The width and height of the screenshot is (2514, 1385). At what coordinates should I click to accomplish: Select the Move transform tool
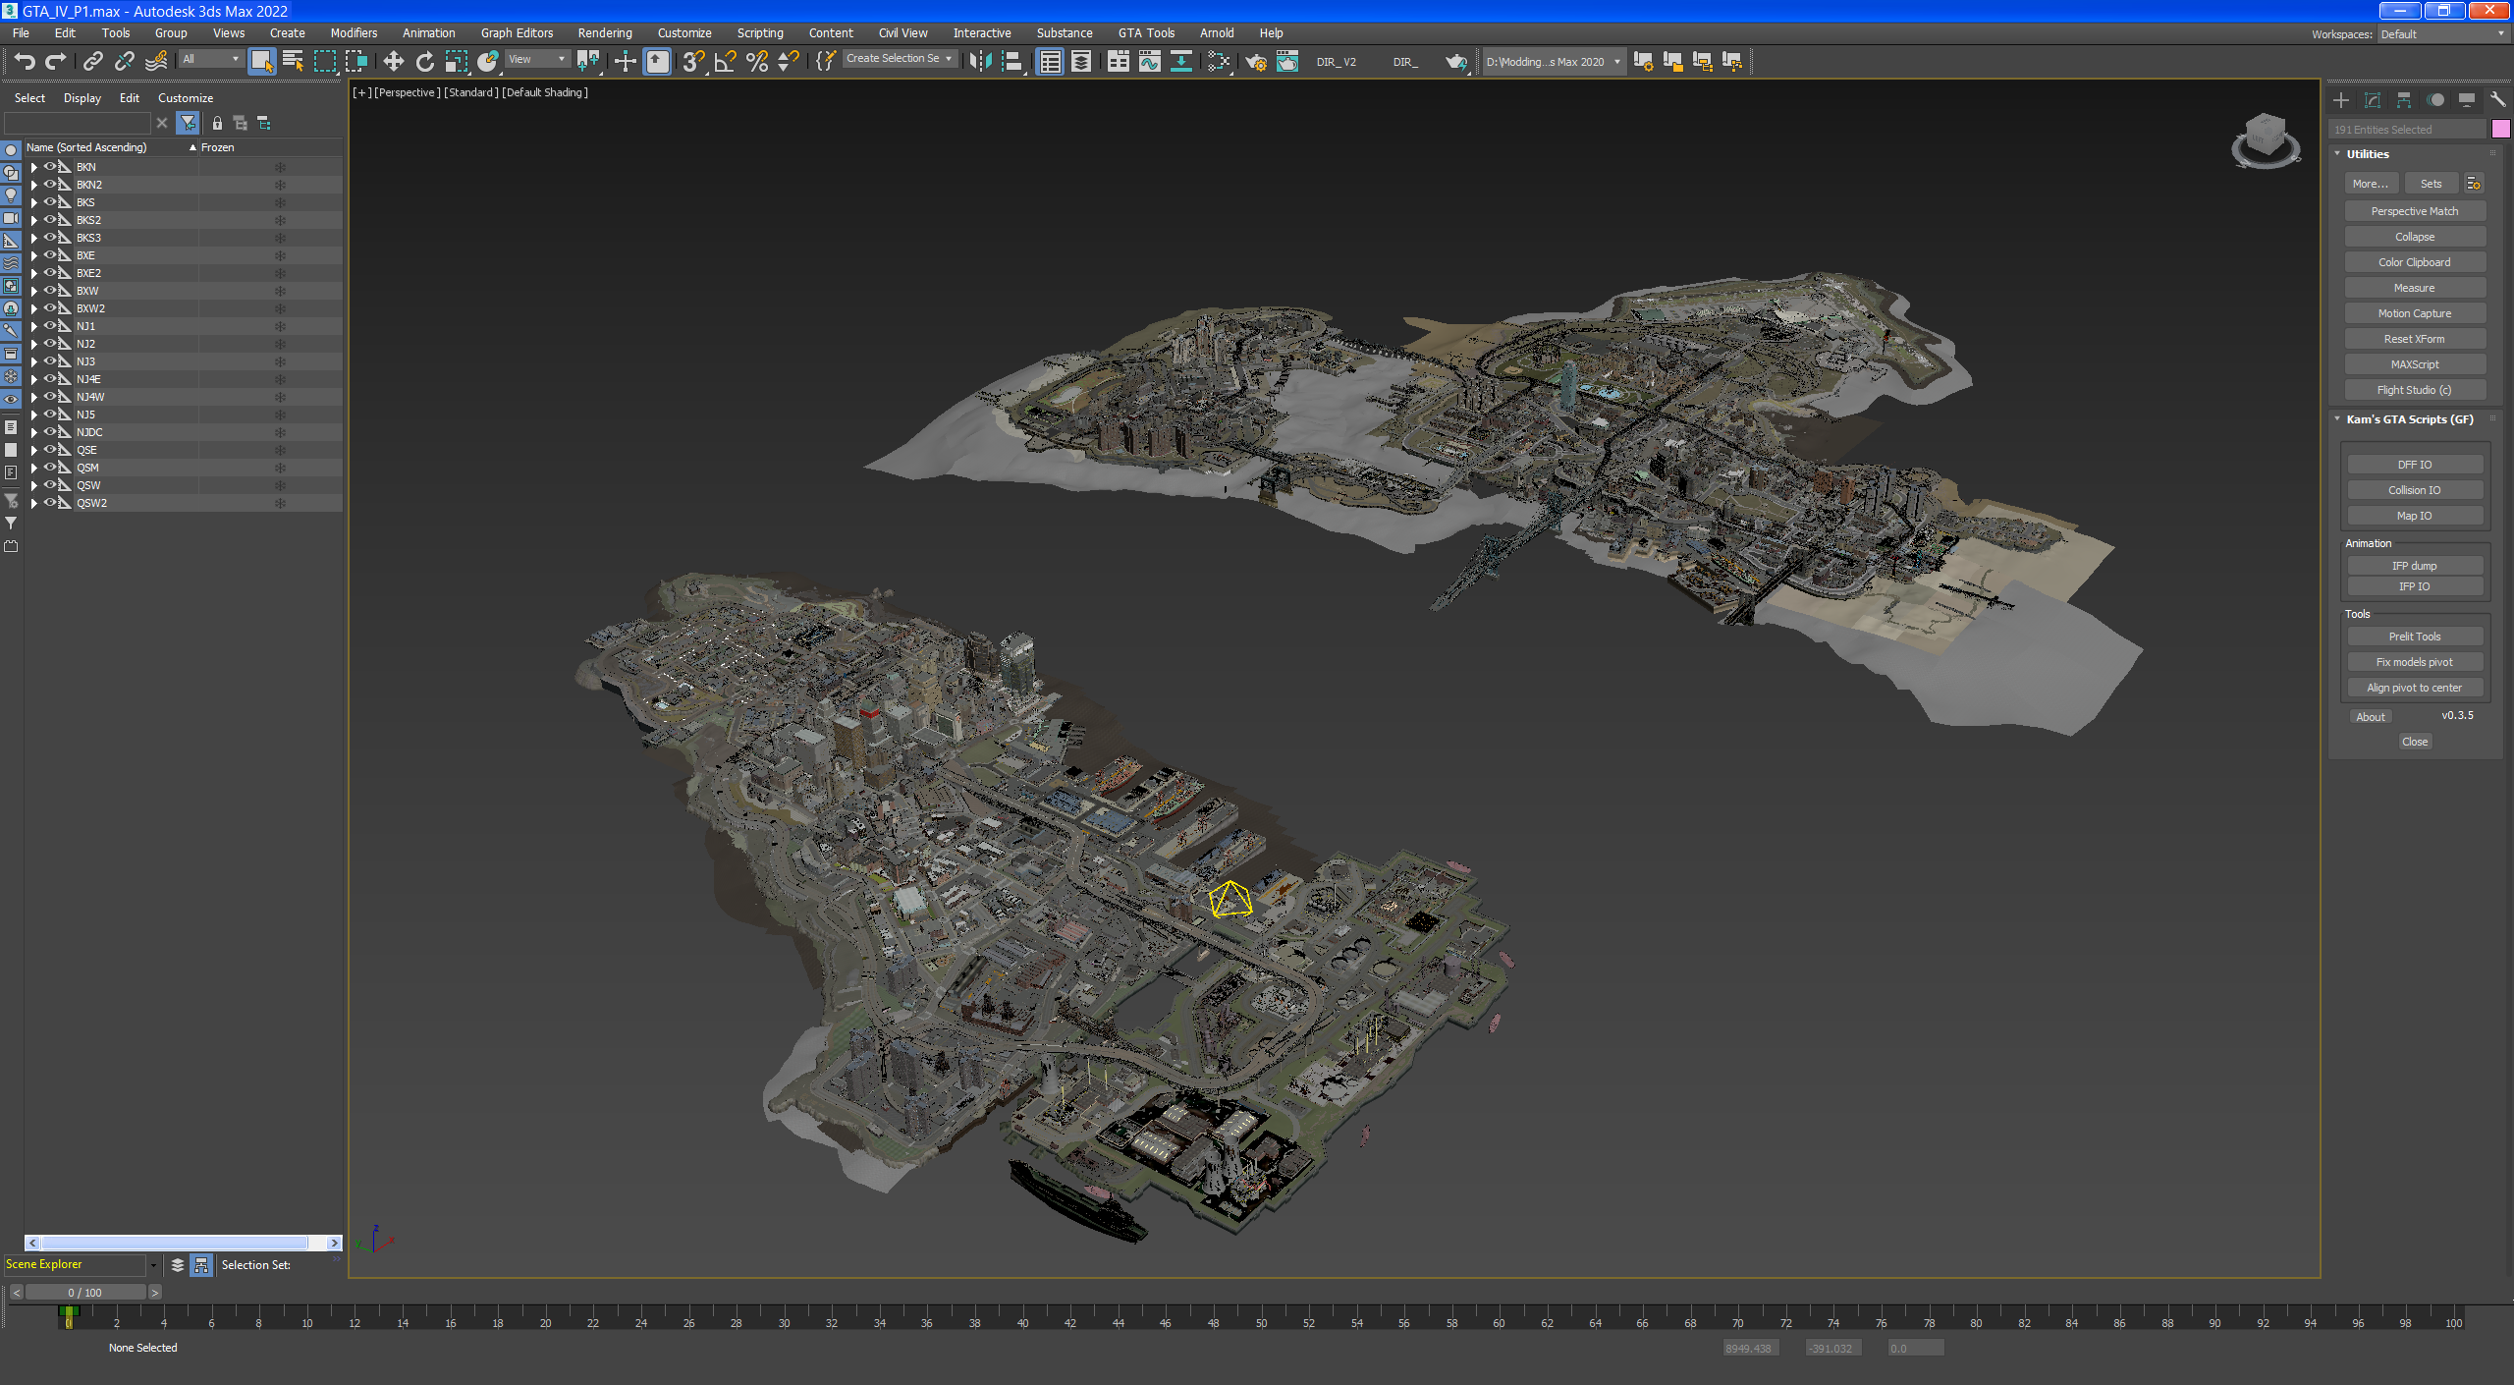coord(393,61)
